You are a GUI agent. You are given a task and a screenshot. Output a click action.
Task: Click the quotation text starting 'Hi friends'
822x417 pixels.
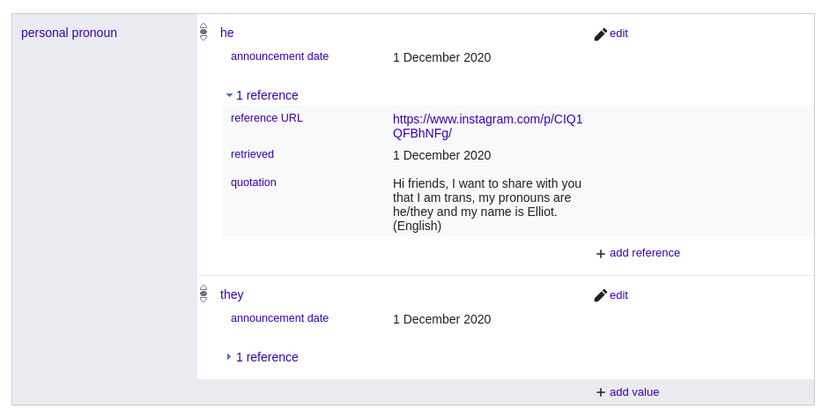coord(486,205)
